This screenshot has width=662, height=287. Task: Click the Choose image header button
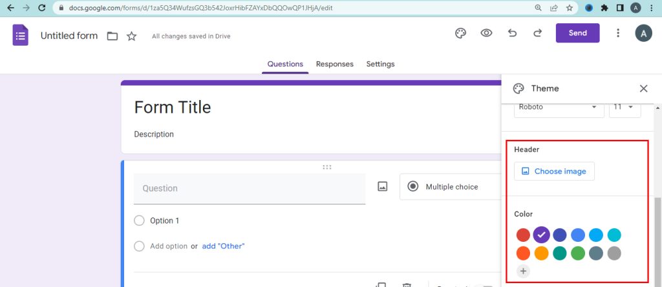[554, 172]
